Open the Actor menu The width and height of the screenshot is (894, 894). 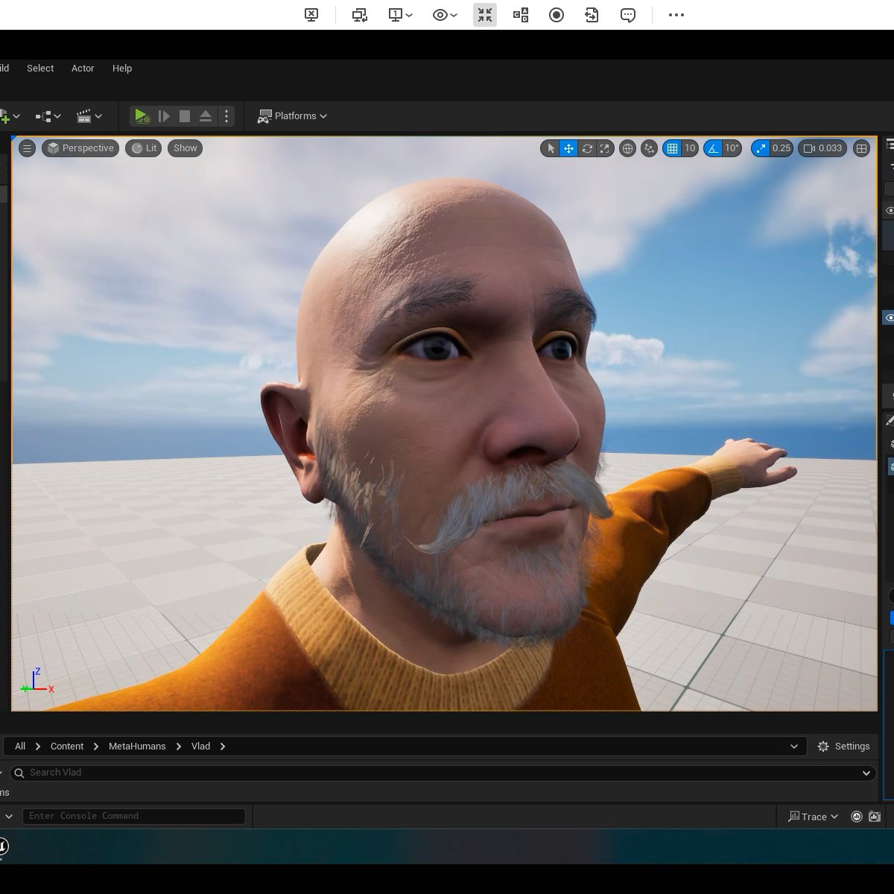coord(83,68)
